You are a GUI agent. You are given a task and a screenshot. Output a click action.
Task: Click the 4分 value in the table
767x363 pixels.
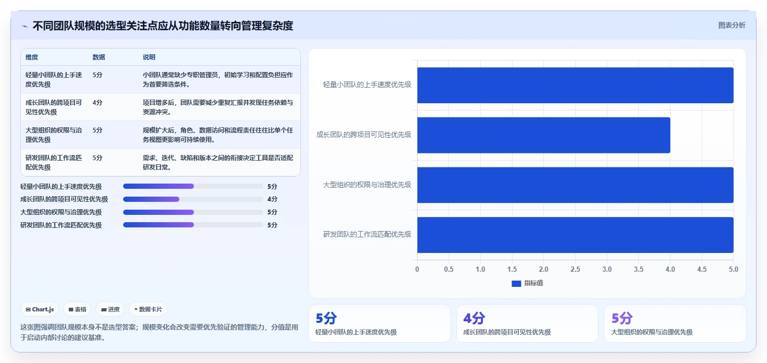tap(98, 103)
